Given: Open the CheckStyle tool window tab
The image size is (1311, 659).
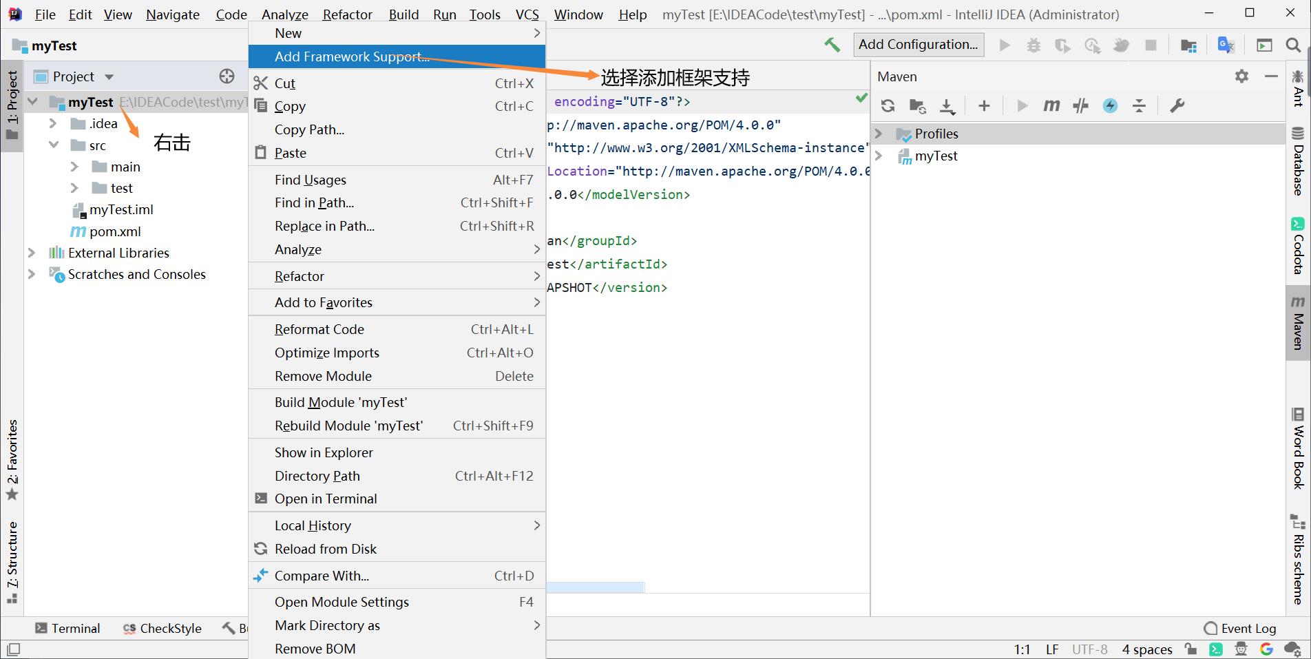Looking at the screenshot, I should [x=162, y=628].
